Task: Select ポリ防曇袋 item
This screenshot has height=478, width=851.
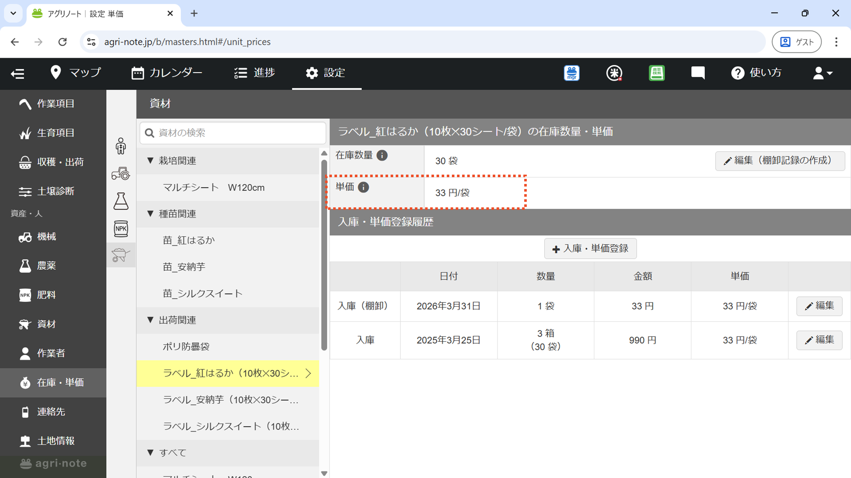Action: point(228,347)
